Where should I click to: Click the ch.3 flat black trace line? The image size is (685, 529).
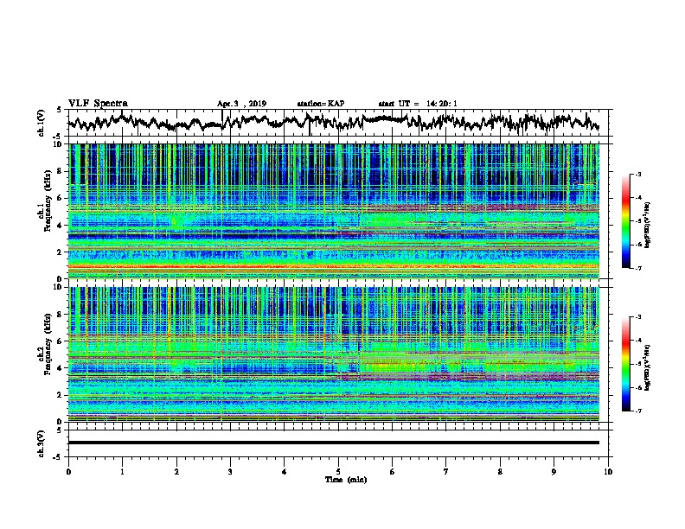point(334,443)
